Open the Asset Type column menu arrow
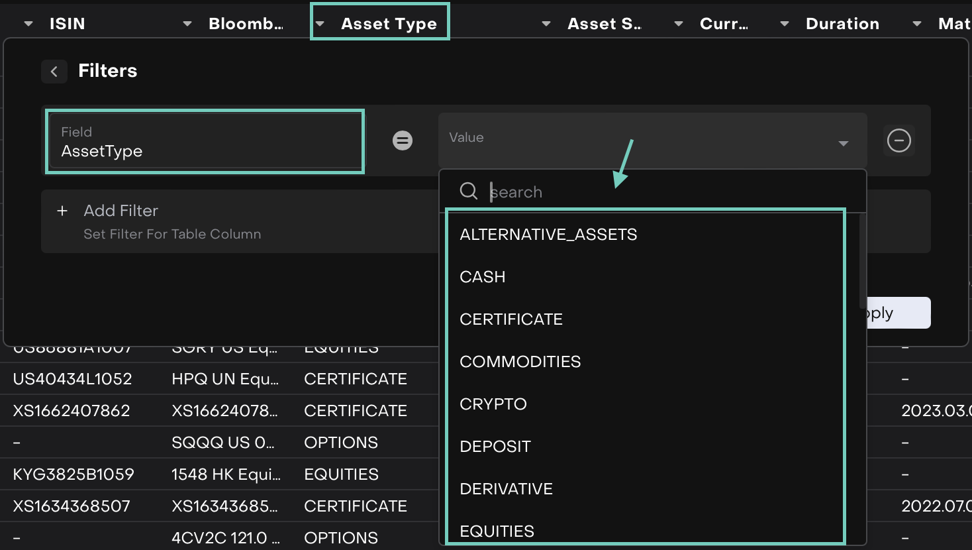This screenshot has width=972, height=550. (320, 24)
